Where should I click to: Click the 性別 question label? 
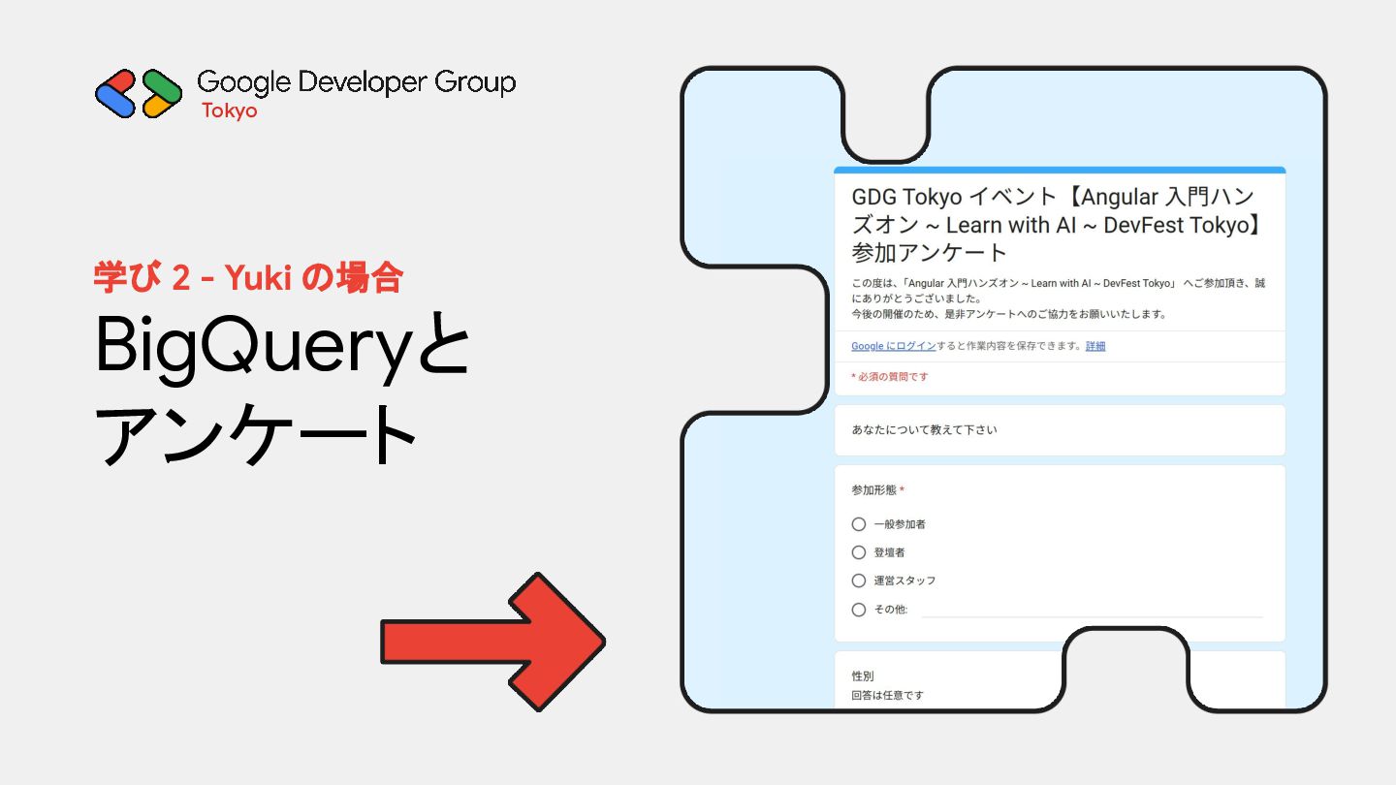(x=863, y=676)
